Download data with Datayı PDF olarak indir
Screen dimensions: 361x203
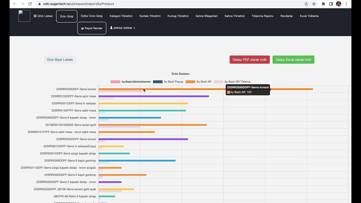[250, 60]
